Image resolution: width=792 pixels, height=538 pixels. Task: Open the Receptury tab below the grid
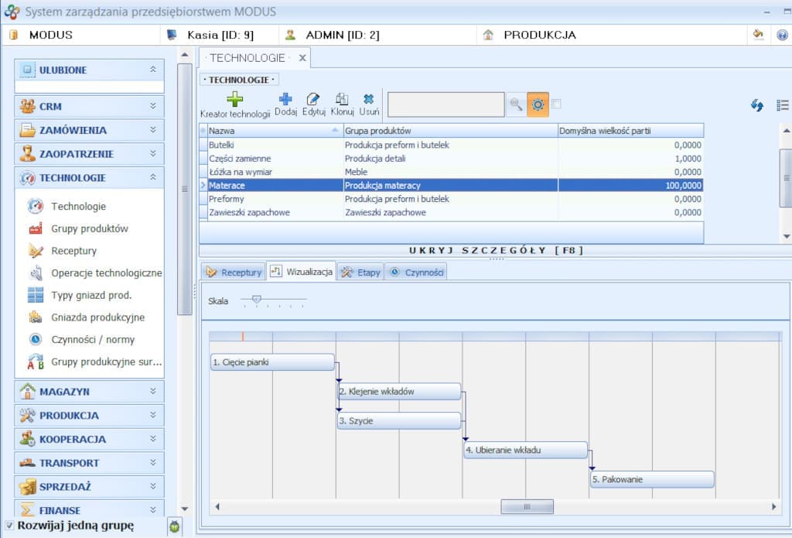click(238, 272)
